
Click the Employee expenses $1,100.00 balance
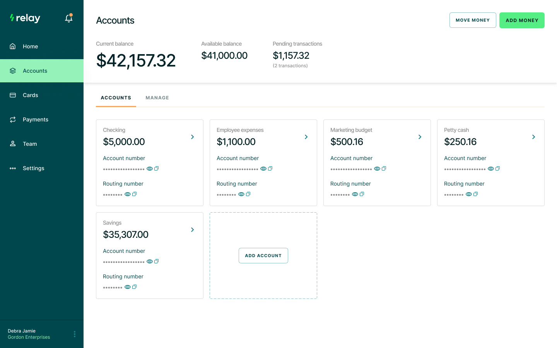pyautogui.click(x=236, y=142)
